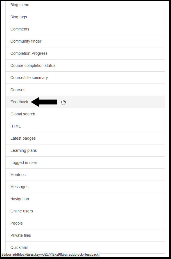The width and height of the screenshot is (171, 259).
Task: Choose the Navigation block
Action: [x=85, y=199]
